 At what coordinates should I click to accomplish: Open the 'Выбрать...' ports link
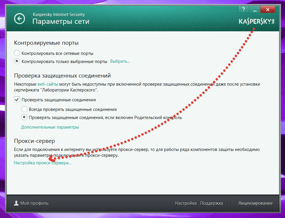[120, 62]
